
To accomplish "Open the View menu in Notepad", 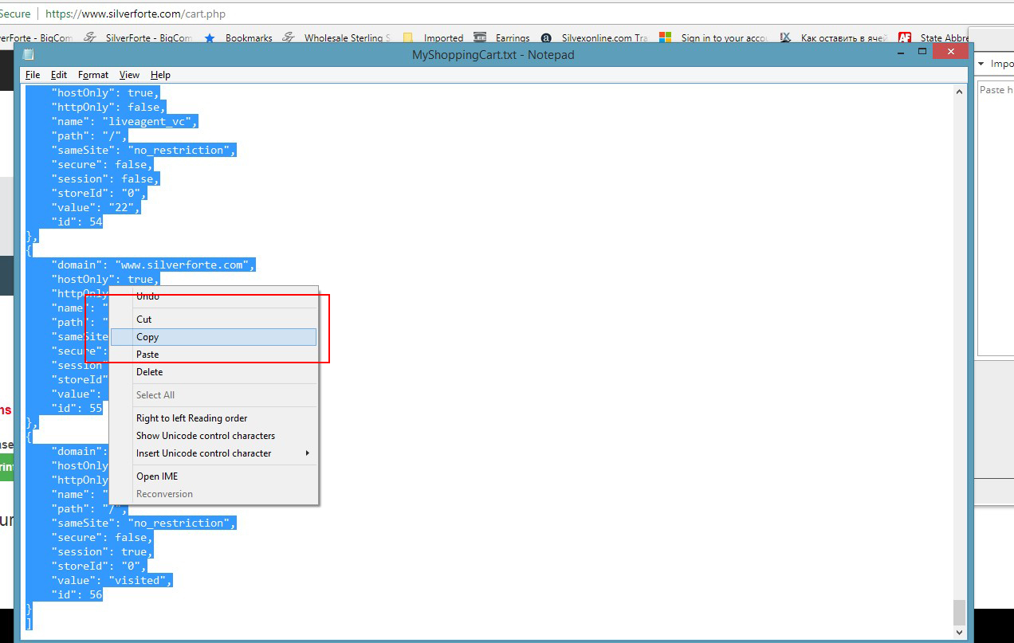I will (129, 75).
